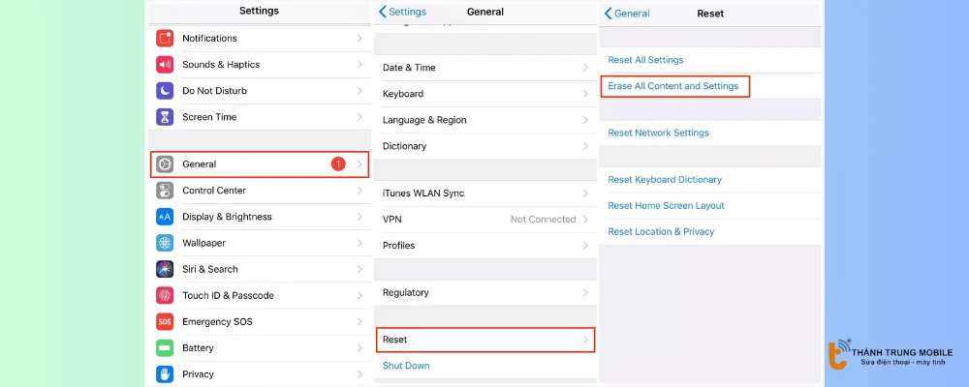This screenshot has height=387, width=969.
Task: Open iTunes WLAN Sync row chevron
Action: (x=585, y=193)
